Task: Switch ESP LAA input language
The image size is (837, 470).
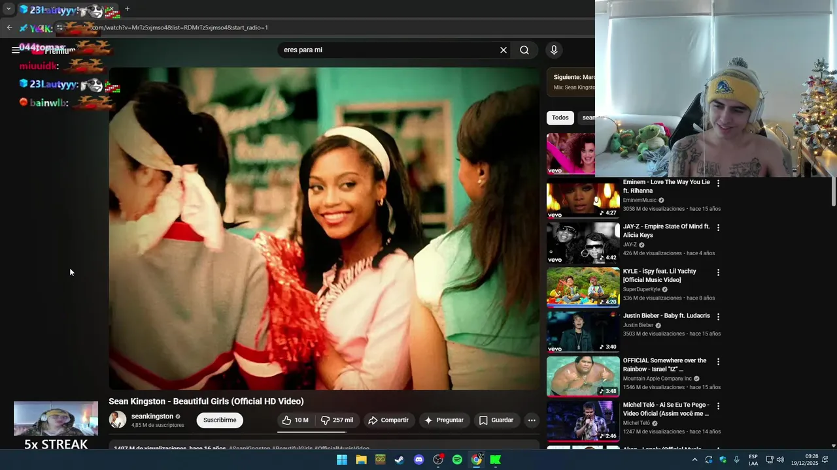Action: [753, 460]
